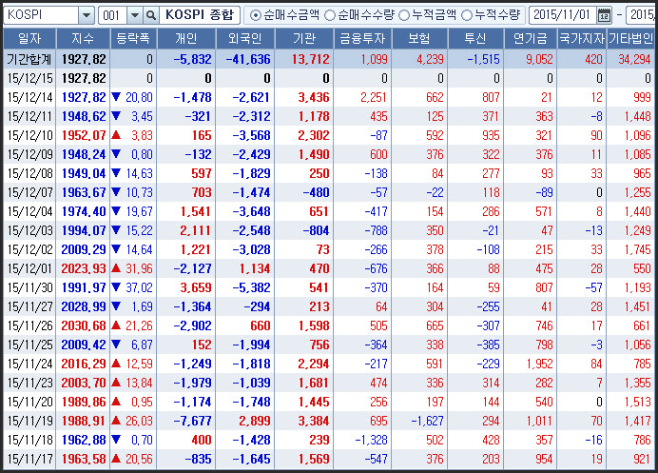Click the 지수 column header

click(83, 39)
